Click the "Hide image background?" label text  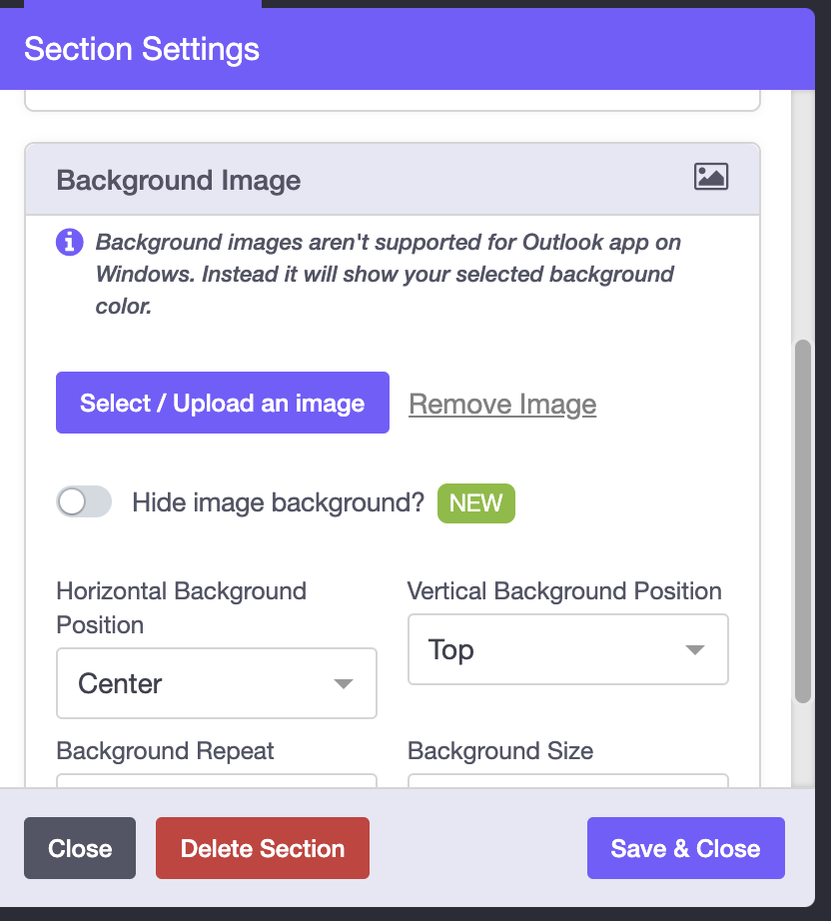[x=279, y=502]
